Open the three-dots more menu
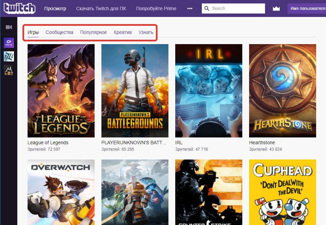326x225 pixels. click(x=190, y=8)
